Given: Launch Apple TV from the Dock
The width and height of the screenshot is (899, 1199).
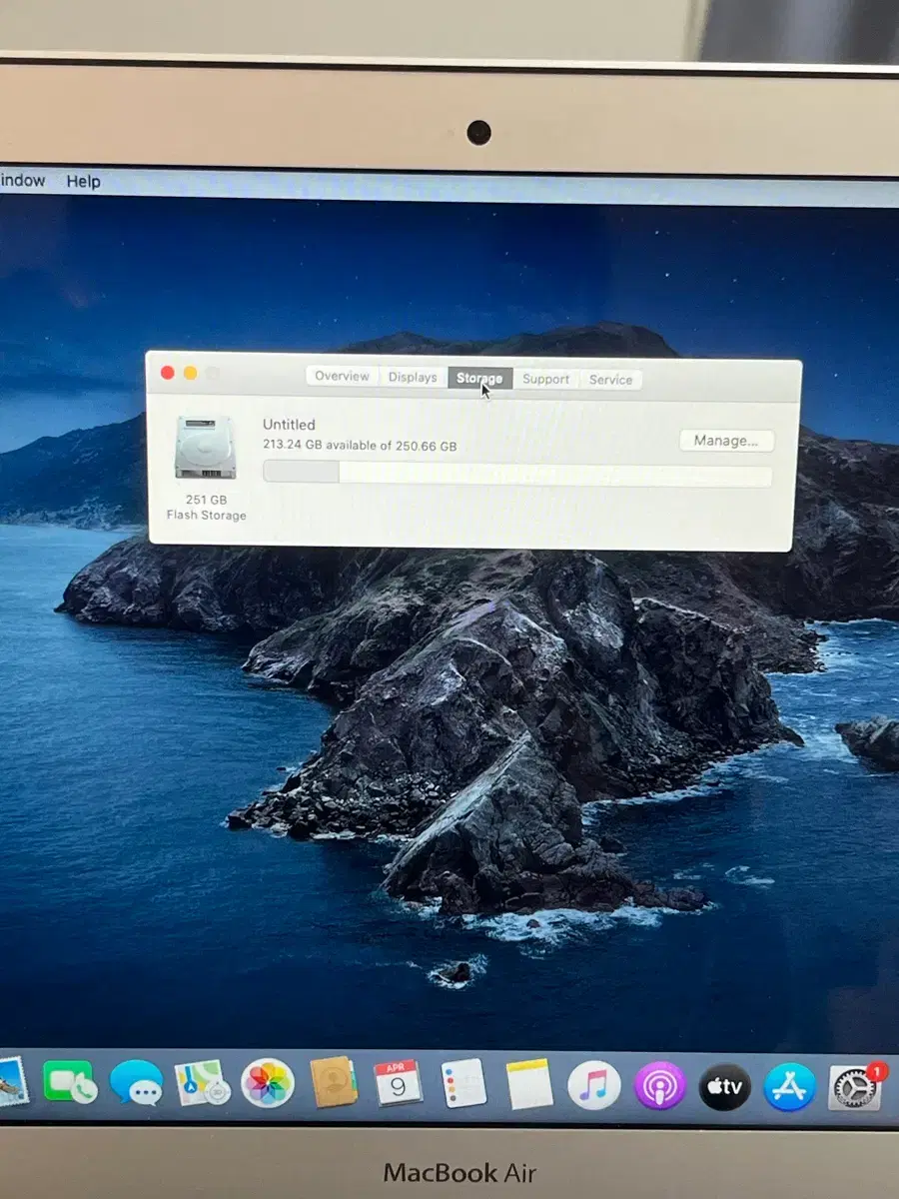Looking at the screenshot, I should point(724,1087).
